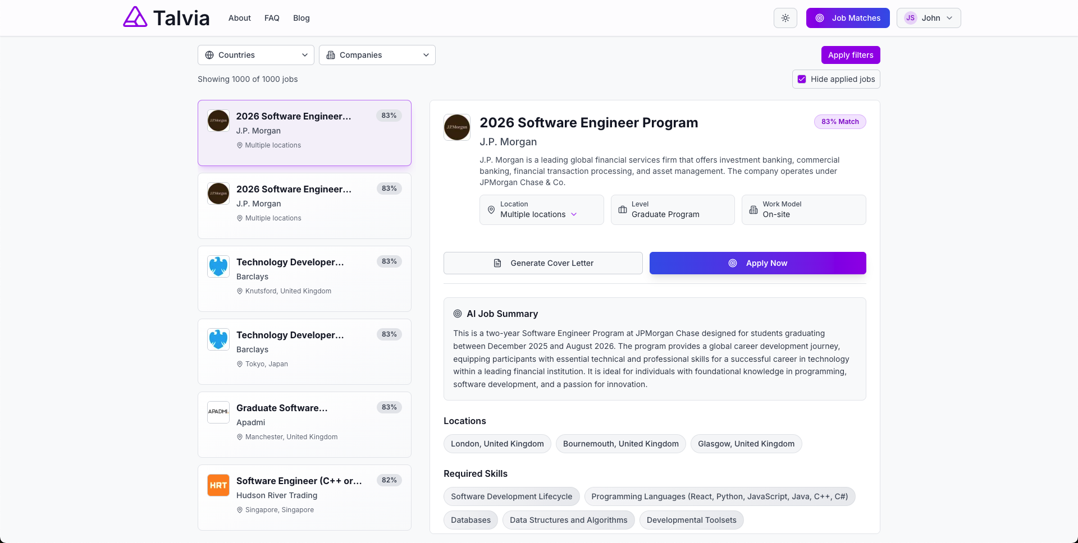Click the pin icon next to Tokyo, Japan
This screenshot has width=1078, height=543.
point(240,364)
